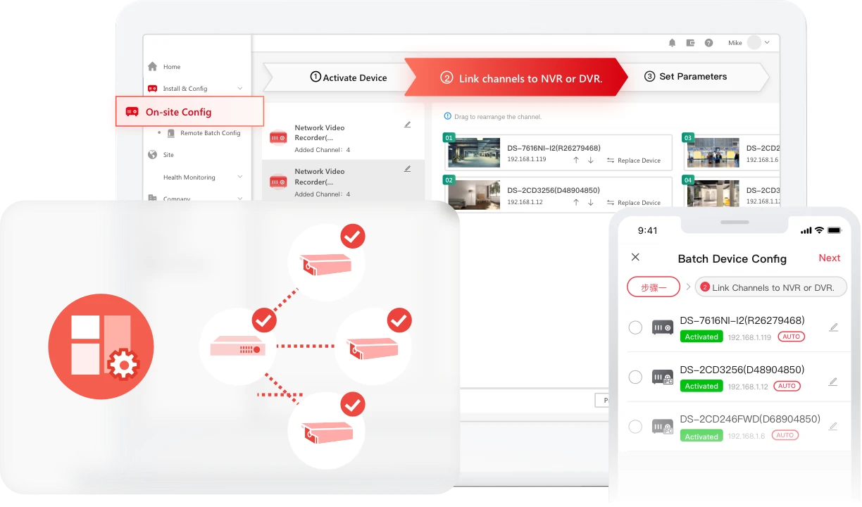This screenshot has width=862, height=507.
Task: Click the Site globe icon in sidebar
Action: click(153, 155)
